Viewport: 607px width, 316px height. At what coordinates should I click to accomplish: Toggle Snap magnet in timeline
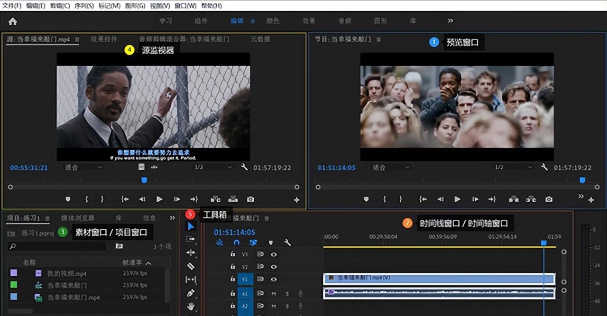237,243
